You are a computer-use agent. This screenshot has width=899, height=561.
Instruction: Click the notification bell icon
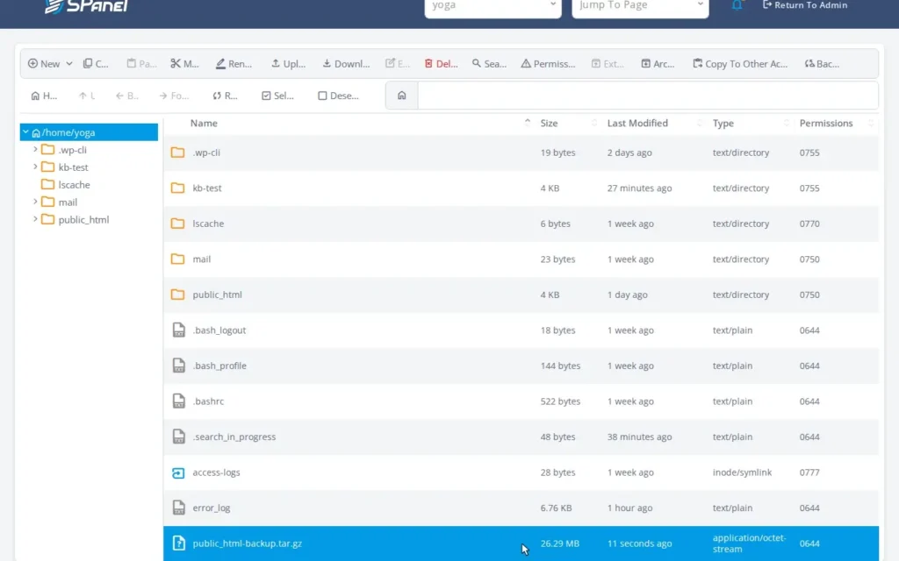[x=737, y=5]
